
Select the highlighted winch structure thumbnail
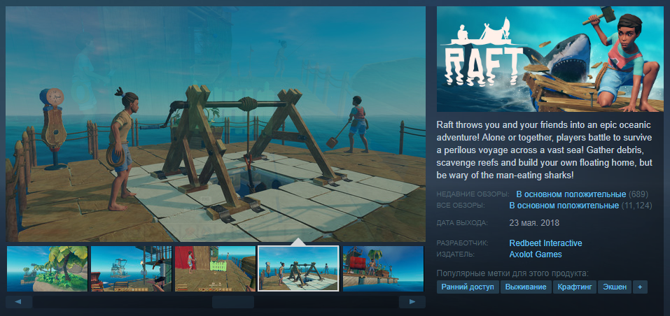[299, 268]
